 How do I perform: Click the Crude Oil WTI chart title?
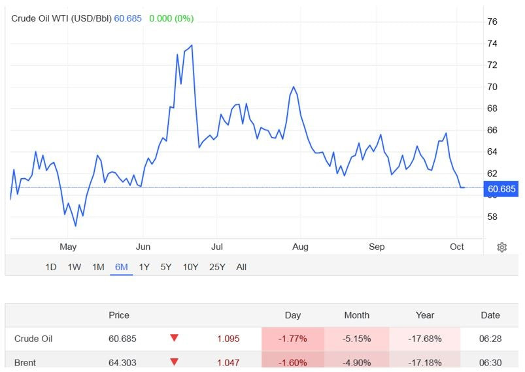tap(62, 18)
